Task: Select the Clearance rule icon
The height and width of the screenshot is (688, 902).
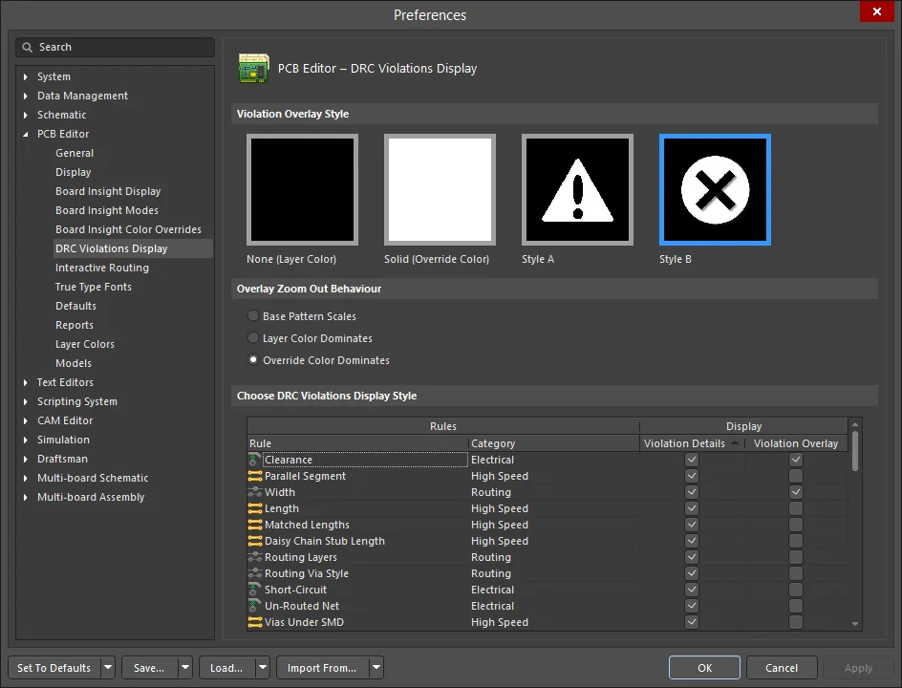Action: [x=253, y=460]
